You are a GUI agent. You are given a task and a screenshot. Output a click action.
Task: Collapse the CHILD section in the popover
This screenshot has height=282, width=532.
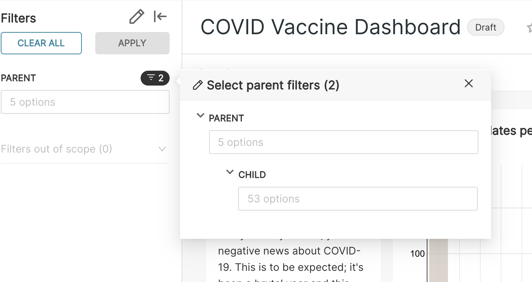pos(230,172)
